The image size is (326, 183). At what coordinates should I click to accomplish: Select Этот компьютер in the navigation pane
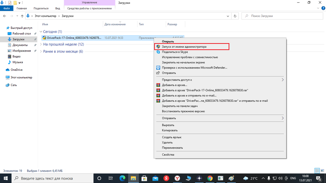[x=21, y=77]
